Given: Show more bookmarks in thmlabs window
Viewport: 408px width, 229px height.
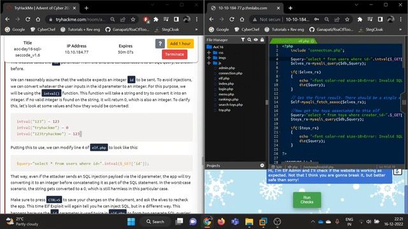Looking at the screenshot, I should click(400, 30).
